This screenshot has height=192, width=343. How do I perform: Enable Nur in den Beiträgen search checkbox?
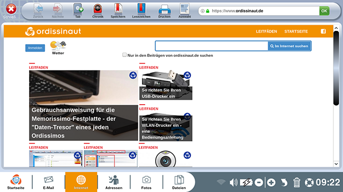(125, 55)
